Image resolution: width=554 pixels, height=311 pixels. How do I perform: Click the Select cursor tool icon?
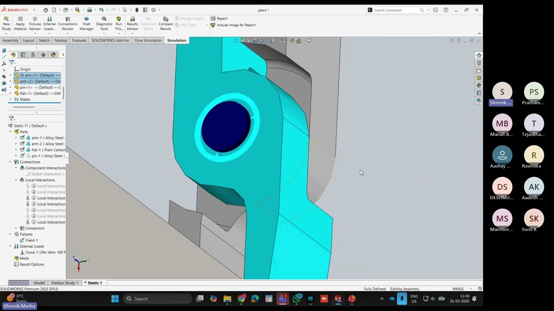pyautogui.click(x=125, y=10)
